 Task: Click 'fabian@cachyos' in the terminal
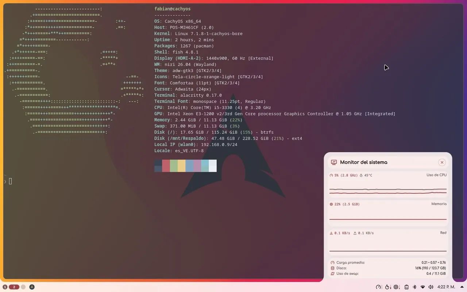pos(173,9)
